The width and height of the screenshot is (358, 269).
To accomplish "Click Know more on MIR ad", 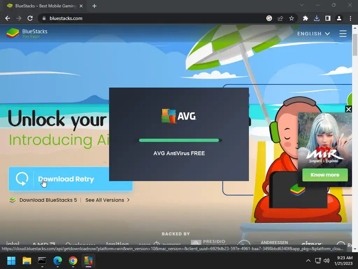I will click(325, 175).
